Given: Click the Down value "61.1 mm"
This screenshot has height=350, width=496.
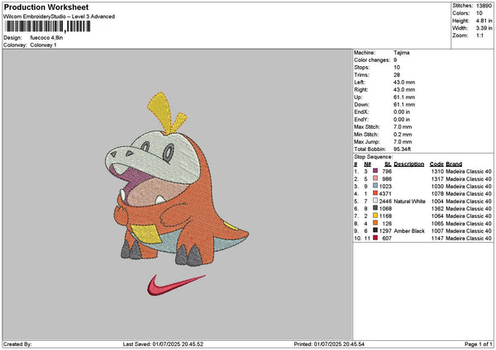Looking at the screenshot, I should click(404, 105).
